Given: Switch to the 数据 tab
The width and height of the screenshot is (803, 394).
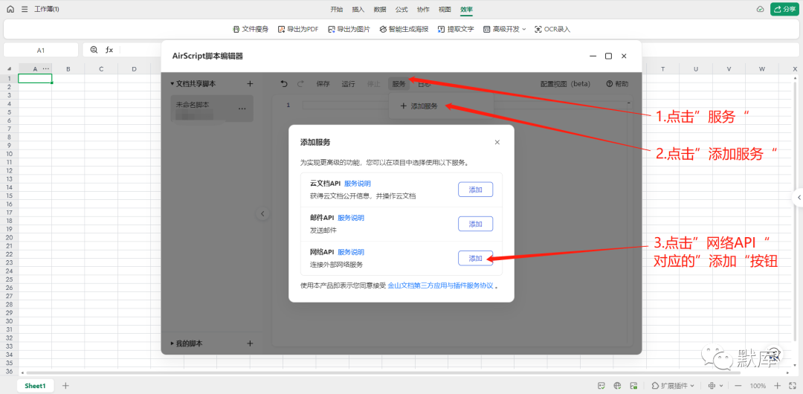Looking at the screenshot, I should [x=380, y=9].
